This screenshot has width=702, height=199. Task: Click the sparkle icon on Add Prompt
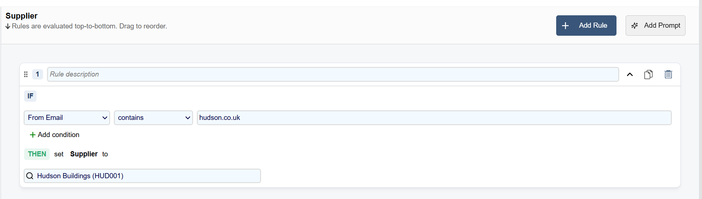pos(635,26)
